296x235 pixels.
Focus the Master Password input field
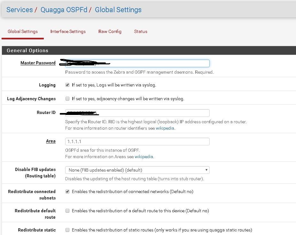pyautogui.click(x=137, y=63)
